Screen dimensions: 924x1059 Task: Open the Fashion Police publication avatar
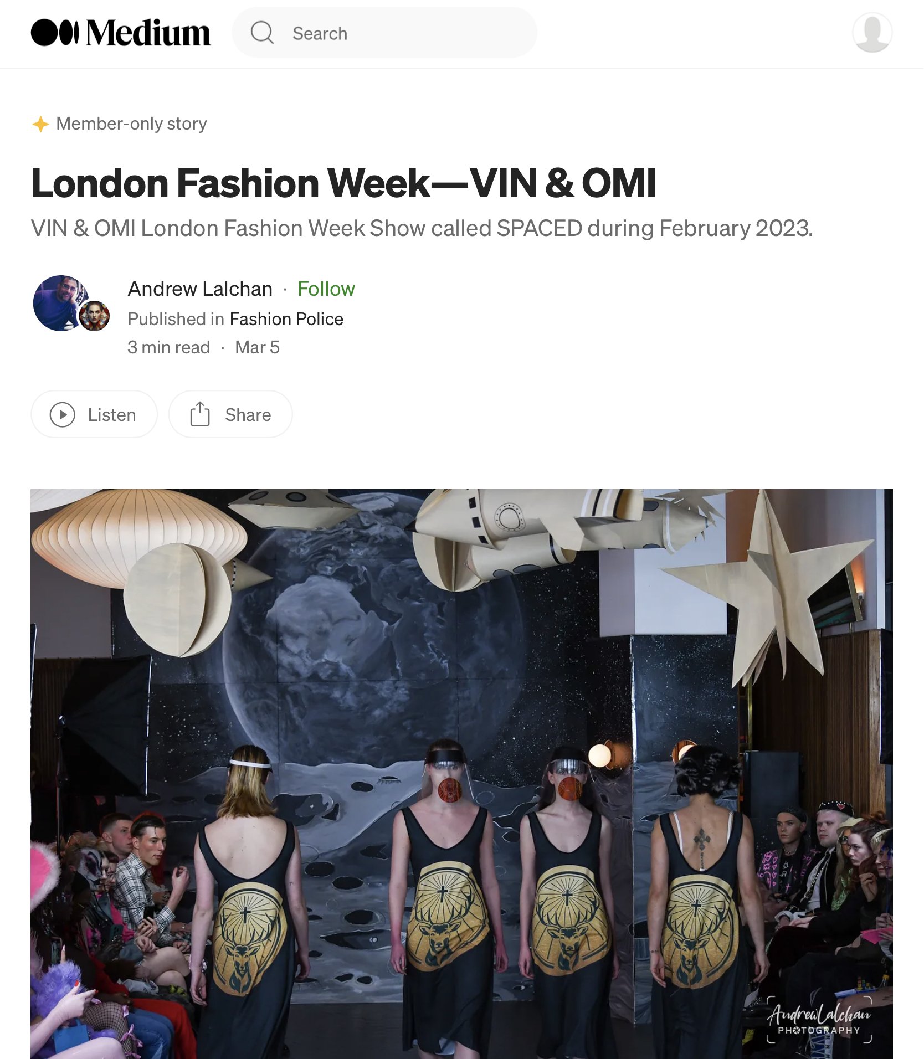click(x=94, y=316)
